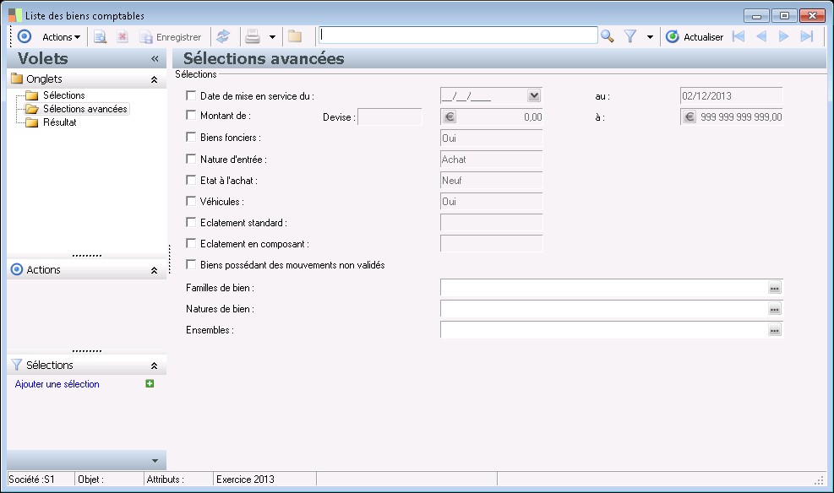Click into the toolbar search field
The height and width of the screenshot is (493, 834).
tap(458, 35)
